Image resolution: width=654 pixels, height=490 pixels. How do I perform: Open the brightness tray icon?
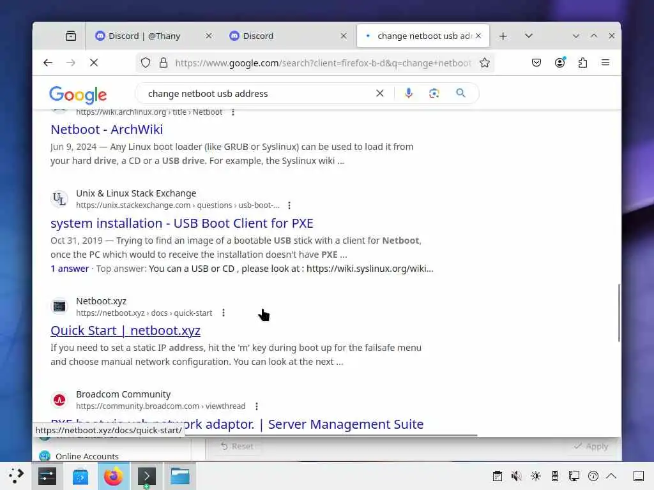point(536,476)
